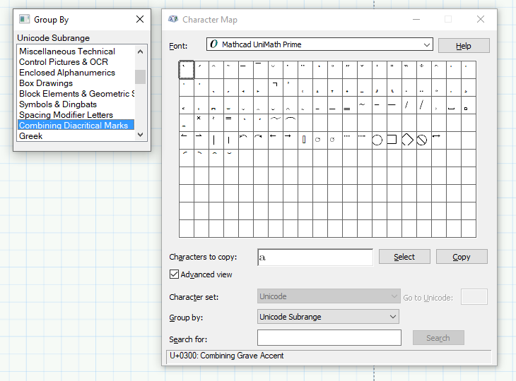Select the combining enclosing circle character
The image size is (516, 381).
coord(380,140)
